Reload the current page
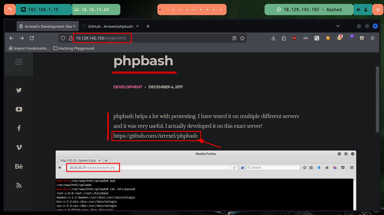This screenshot has height=215, width=384. tap(32, 38)
